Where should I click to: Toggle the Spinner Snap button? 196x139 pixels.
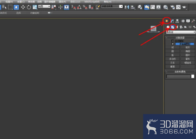coord(91,7)
